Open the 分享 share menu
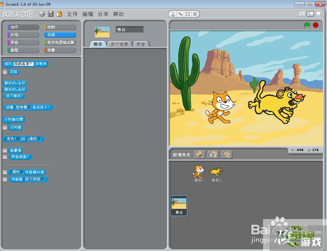Screen dimensions: 327x251 pyautogui.click(x=103, y=14)
